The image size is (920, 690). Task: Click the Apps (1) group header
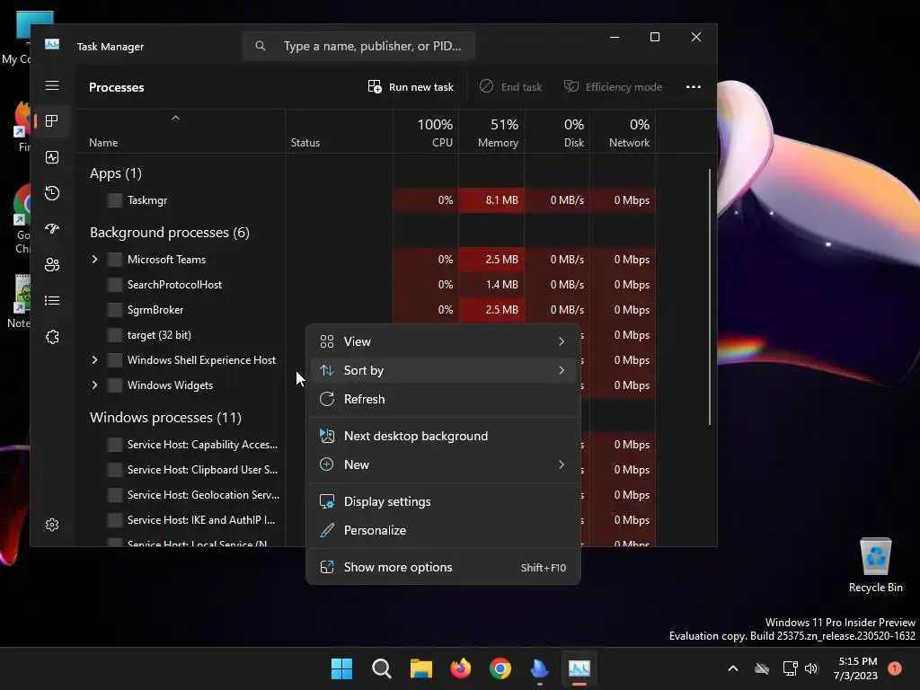[x=116, y=173]
